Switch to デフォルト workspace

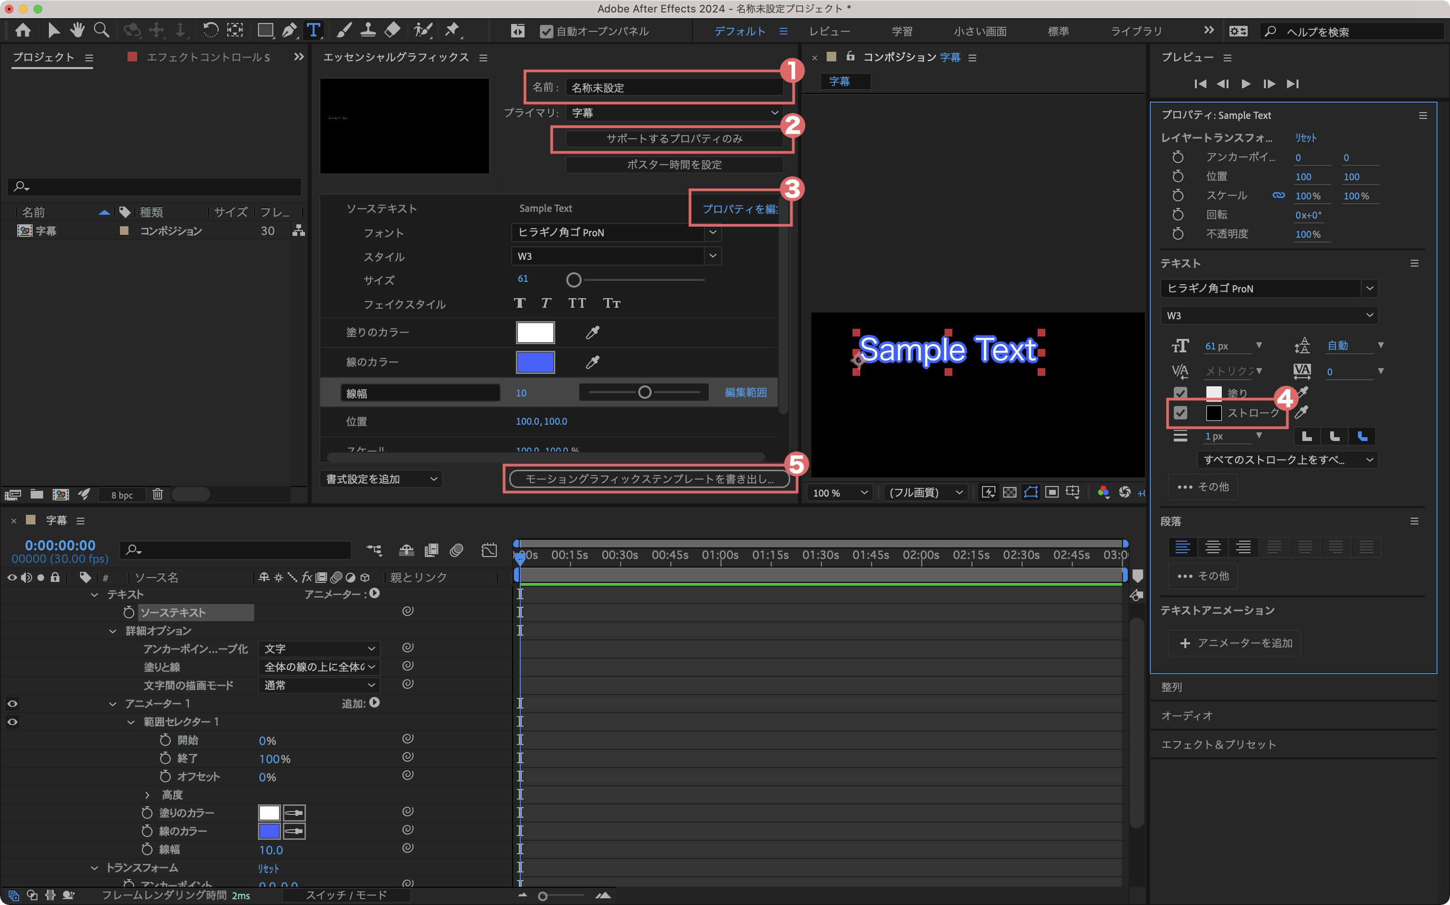(x=740, y=31)
